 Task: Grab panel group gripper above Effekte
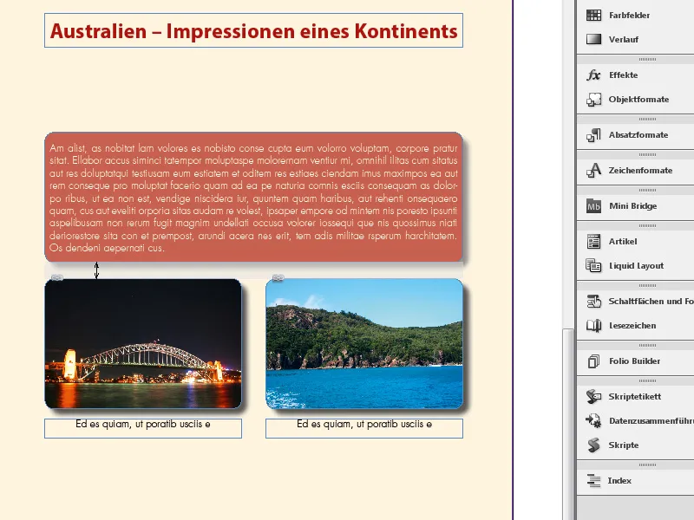click(x=647, y=59)
